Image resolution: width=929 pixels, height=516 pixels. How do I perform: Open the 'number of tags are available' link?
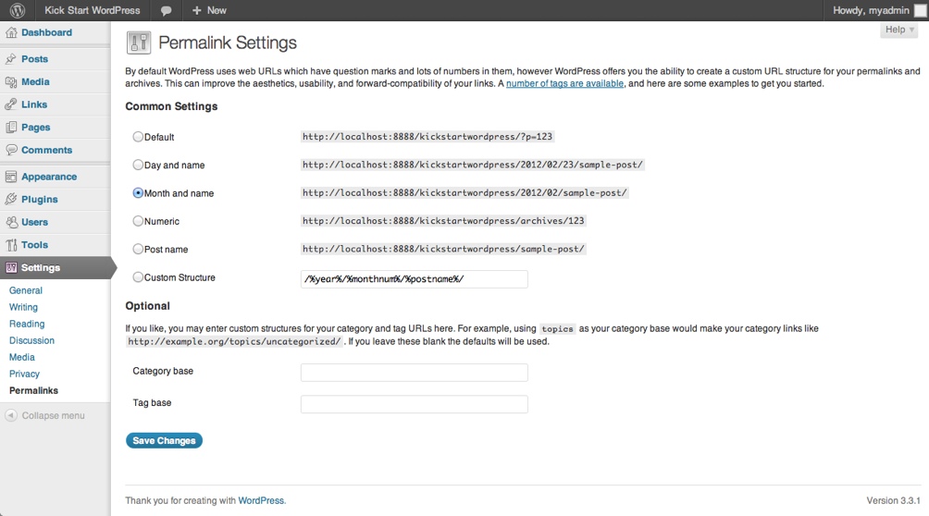coord(564,83)
